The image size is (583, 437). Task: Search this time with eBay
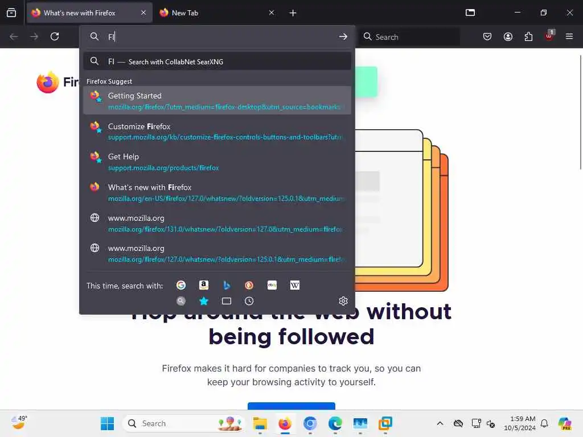tap(272, 286)
